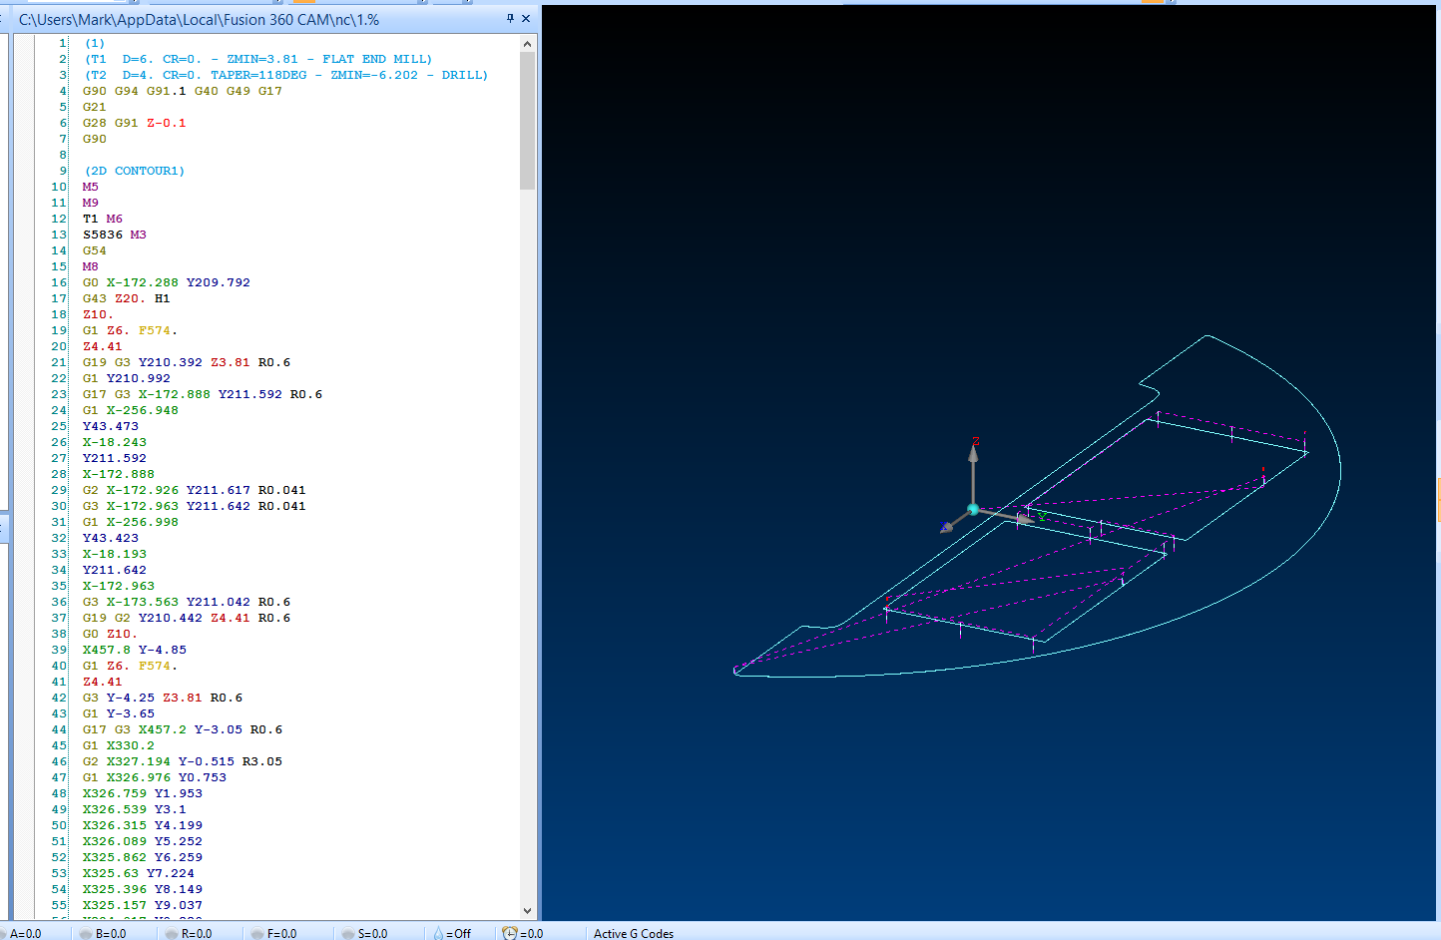Select the G0 X-172.288 Y209.792 code line
Screen dimensions: 1441x940
pyautogui.click(x=170, y=282)
